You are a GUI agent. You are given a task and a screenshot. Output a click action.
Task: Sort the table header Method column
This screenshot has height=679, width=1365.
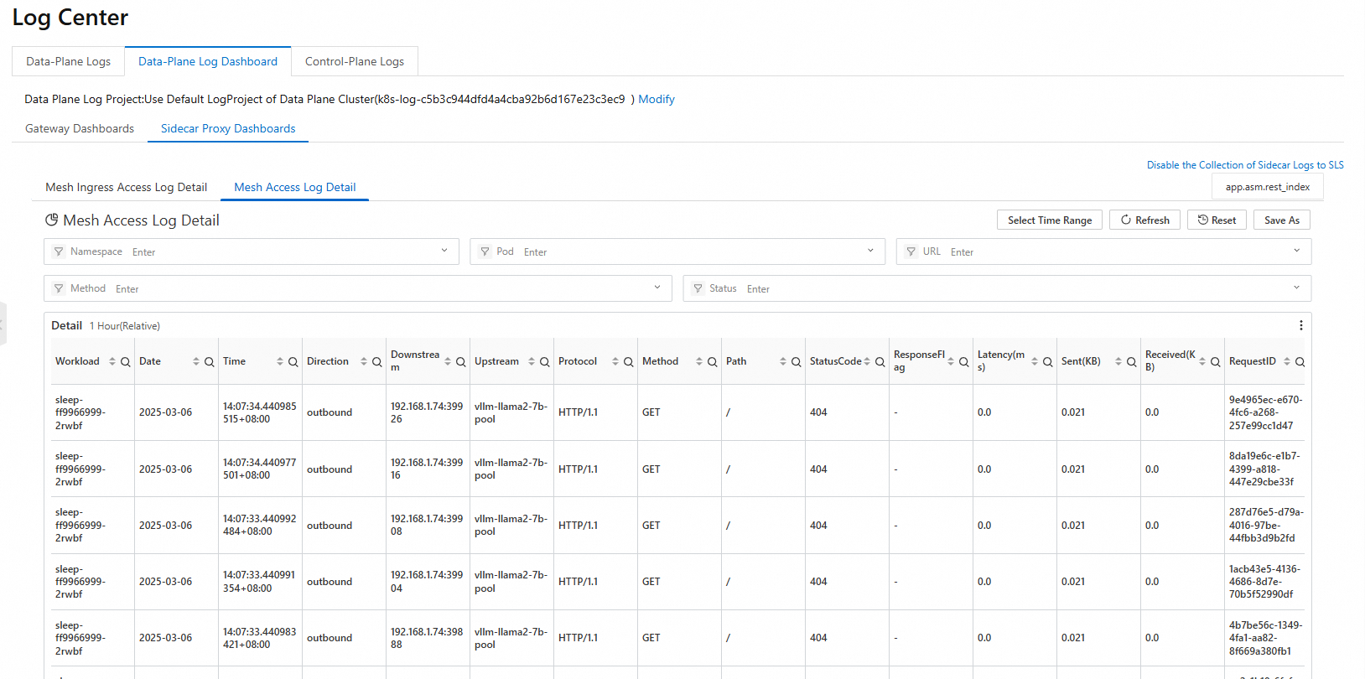pyautogui.click(x=699, y=361)
